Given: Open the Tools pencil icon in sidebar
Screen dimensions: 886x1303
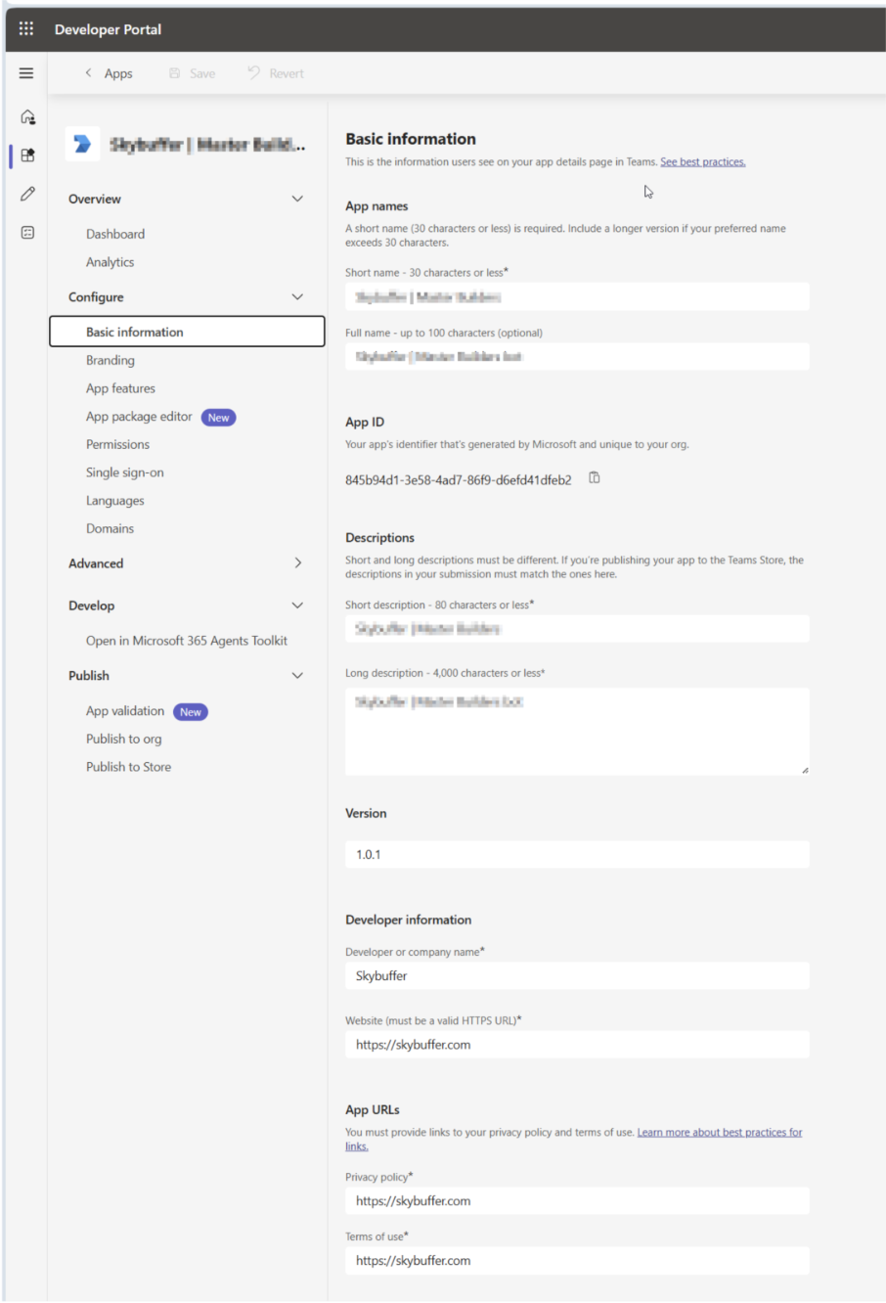Looking at the screenshot, I should pos(27,194).
